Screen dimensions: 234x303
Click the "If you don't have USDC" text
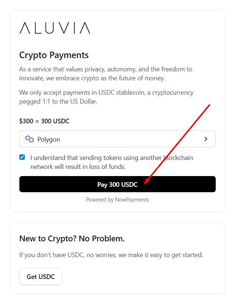pyautogui.click(x=111, y=255)
